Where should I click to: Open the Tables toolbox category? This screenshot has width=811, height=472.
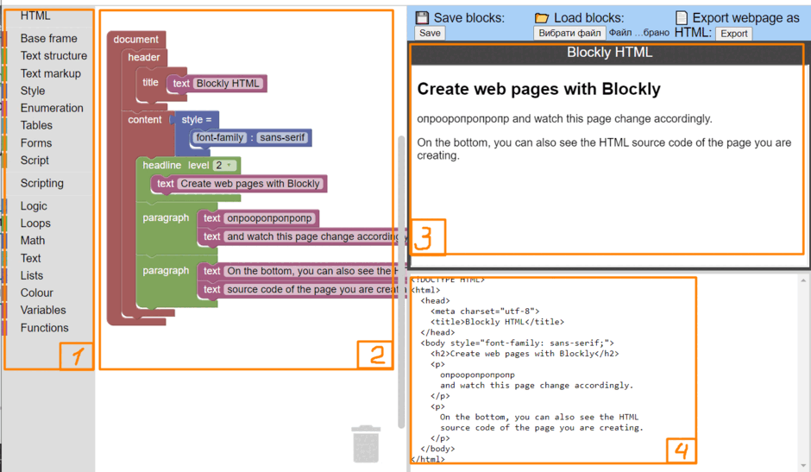(36, 125)
